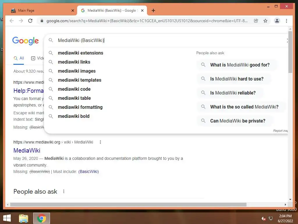This screenshot has width=298, height=224.
Task: Open a new browser tab
Action: [153, 10]
